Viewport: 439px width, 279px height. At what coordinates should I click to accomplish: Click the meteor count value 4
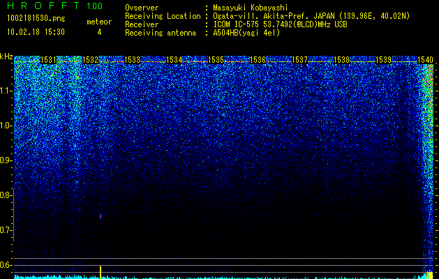(x=99, y=32)
